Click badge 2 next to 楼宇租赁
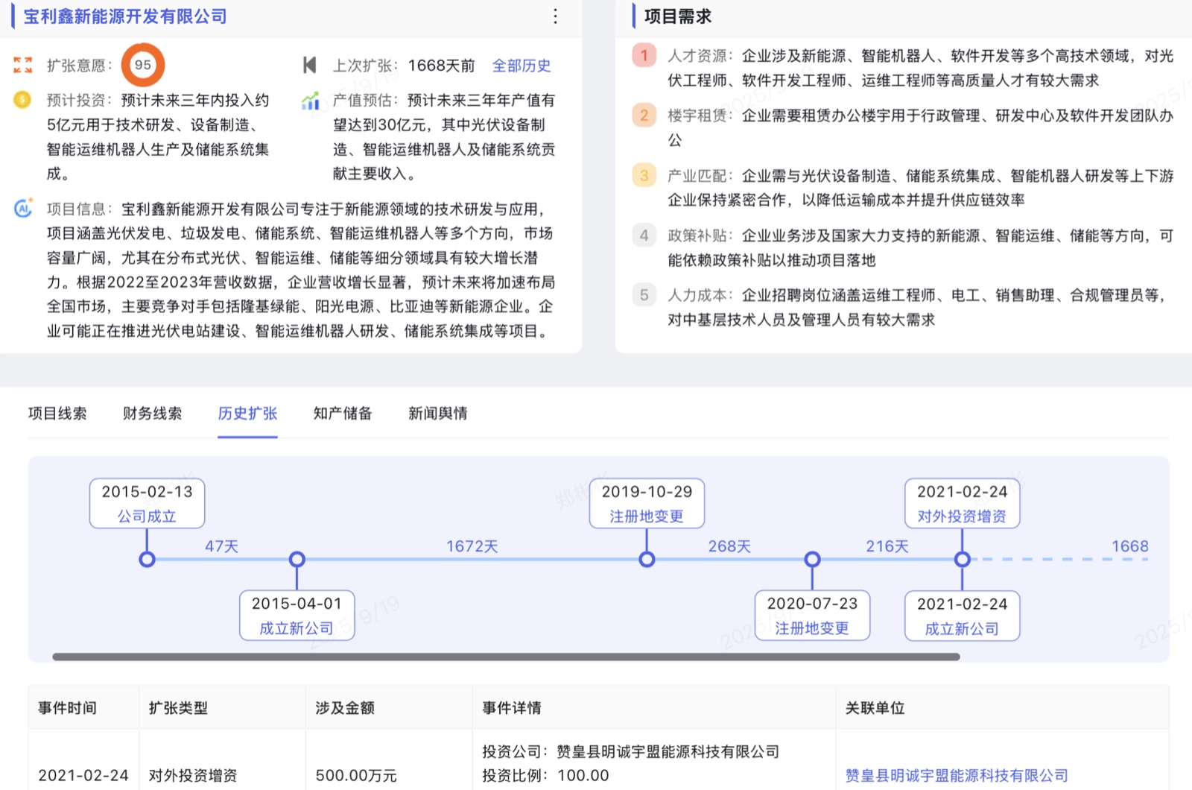 (644, 115)
